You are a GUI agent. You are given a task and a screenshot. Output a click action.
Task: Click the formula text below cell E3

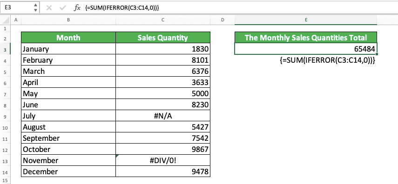click(327, 60)
